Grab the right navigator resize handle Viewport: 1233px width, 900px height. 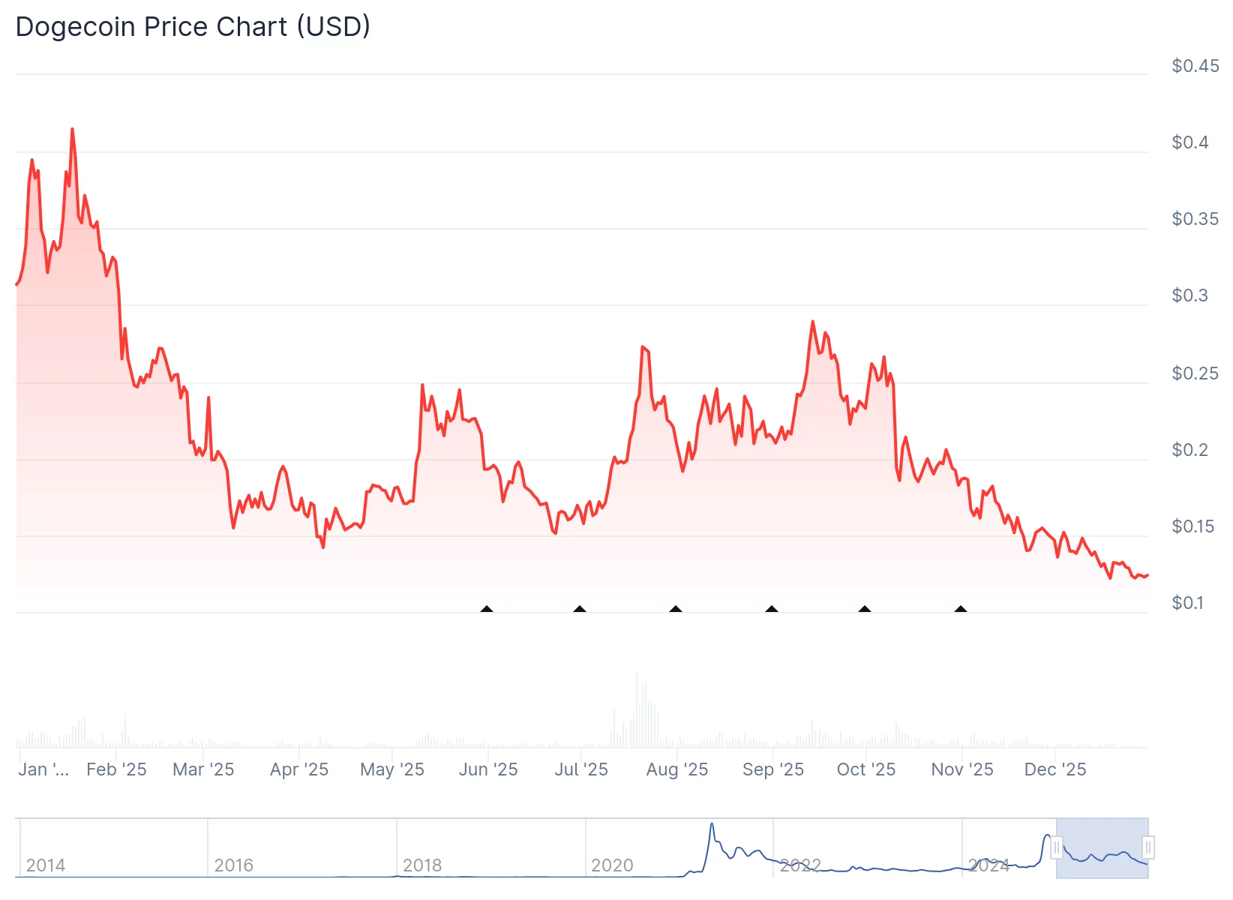point(1147,848)
